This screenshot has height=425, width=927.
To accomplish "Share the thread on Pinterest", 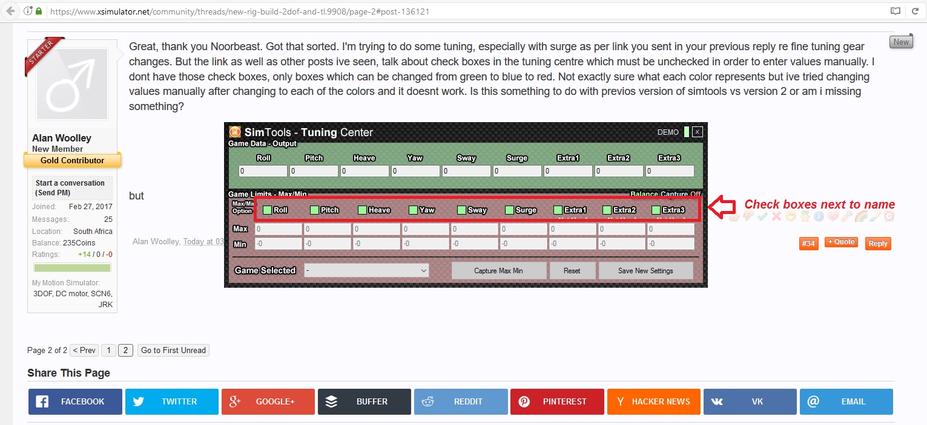I will pos(557,401).
